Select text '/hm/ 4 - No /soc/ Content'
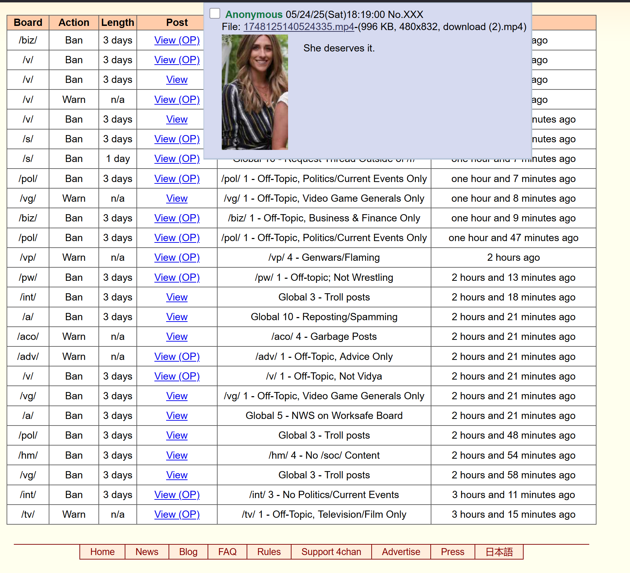The height and width of the screenshot is (573, 630). 324,455
